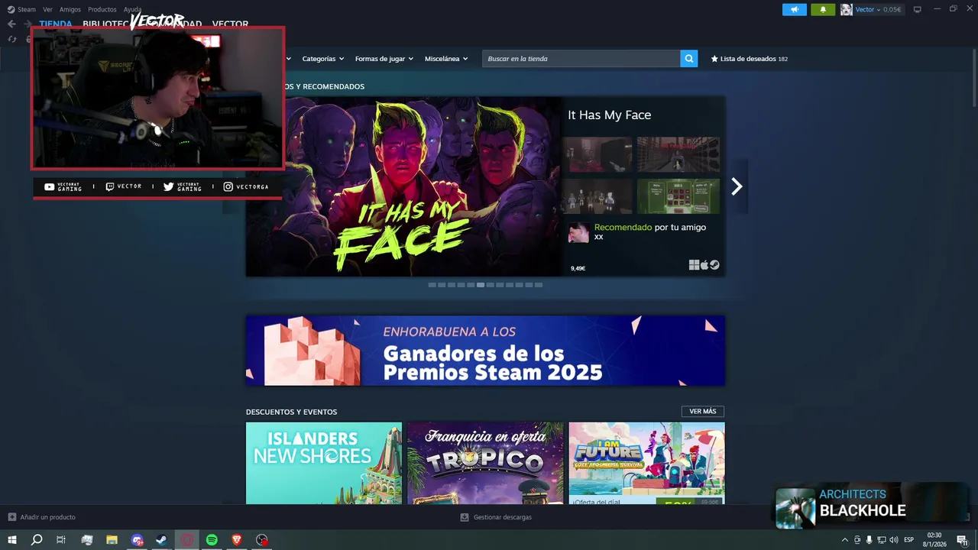Screen dimensions: 978x550
Task: Open Lista de deseados wishlist
Action: [x=749, y=59]
